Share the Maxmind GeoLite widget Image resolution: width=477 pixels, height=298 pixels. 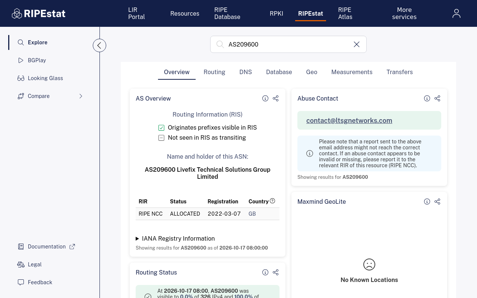[437, 202]
